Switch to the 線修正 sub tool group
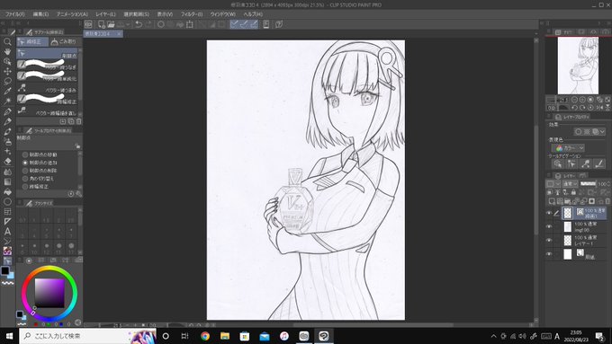 tap(32, 41)
